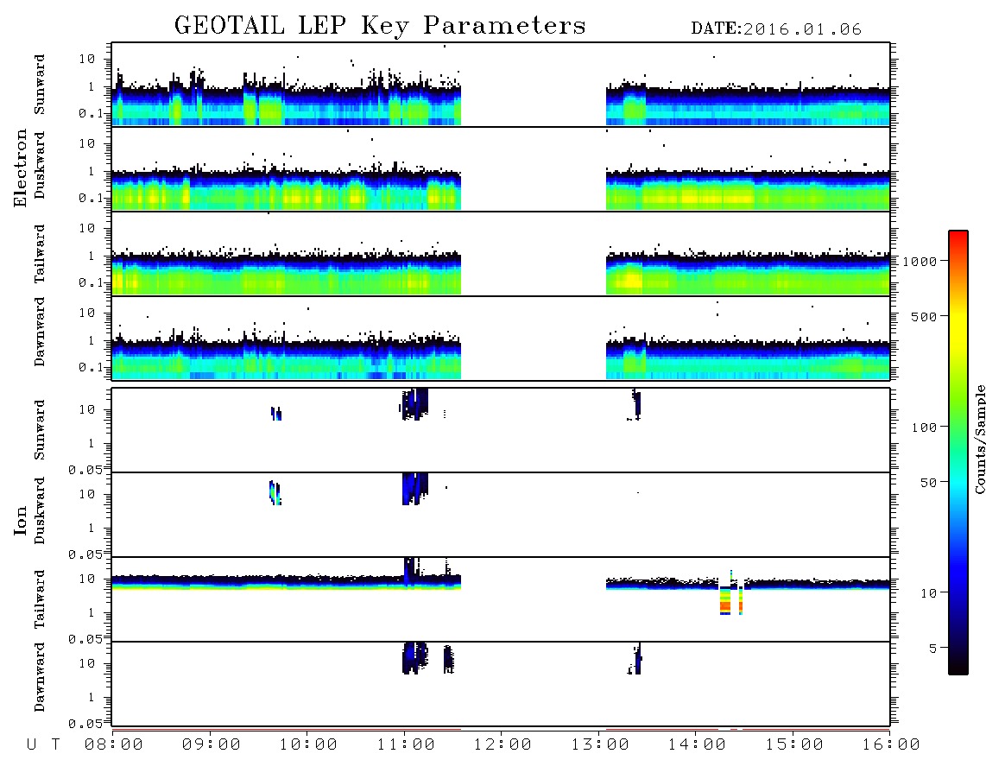Click the 14:00 time axis label
Image resolution: width=986 pixels, height=760 pixels.
[x=697, y=744]
